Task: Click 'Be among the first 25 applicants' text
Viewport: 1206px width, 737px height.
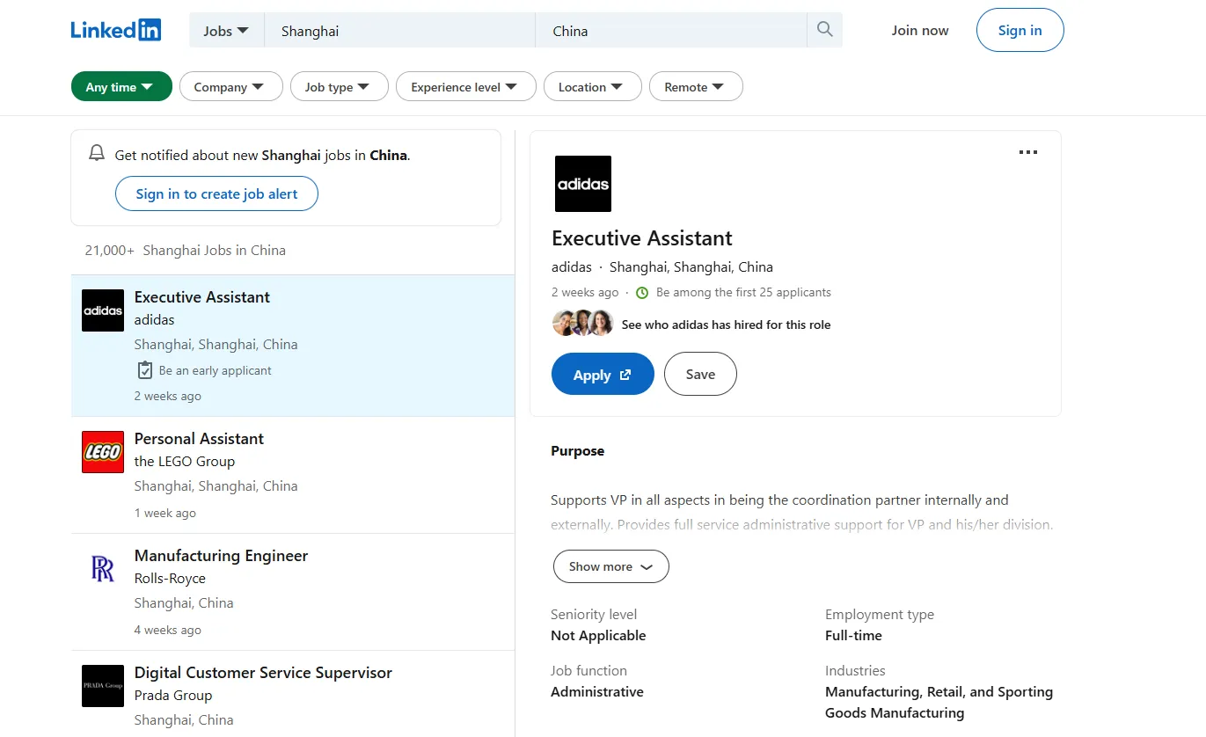Action: 743,292
